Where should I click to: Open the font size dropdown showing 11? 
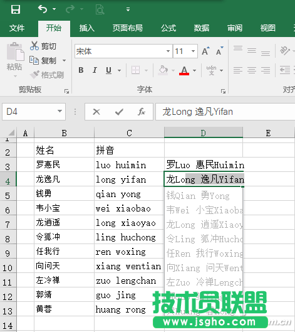(193, 51)
